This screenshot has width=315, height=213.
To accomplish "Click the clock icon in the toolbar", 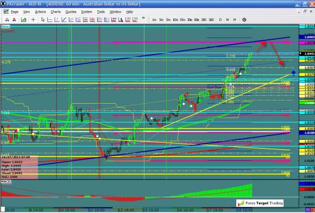I will [244, 19].
